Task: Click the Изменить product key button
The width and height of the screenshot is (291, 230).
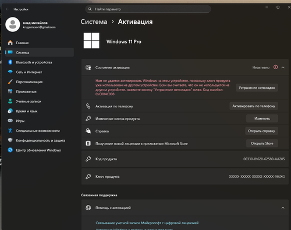Action: (x=262, y=118)
